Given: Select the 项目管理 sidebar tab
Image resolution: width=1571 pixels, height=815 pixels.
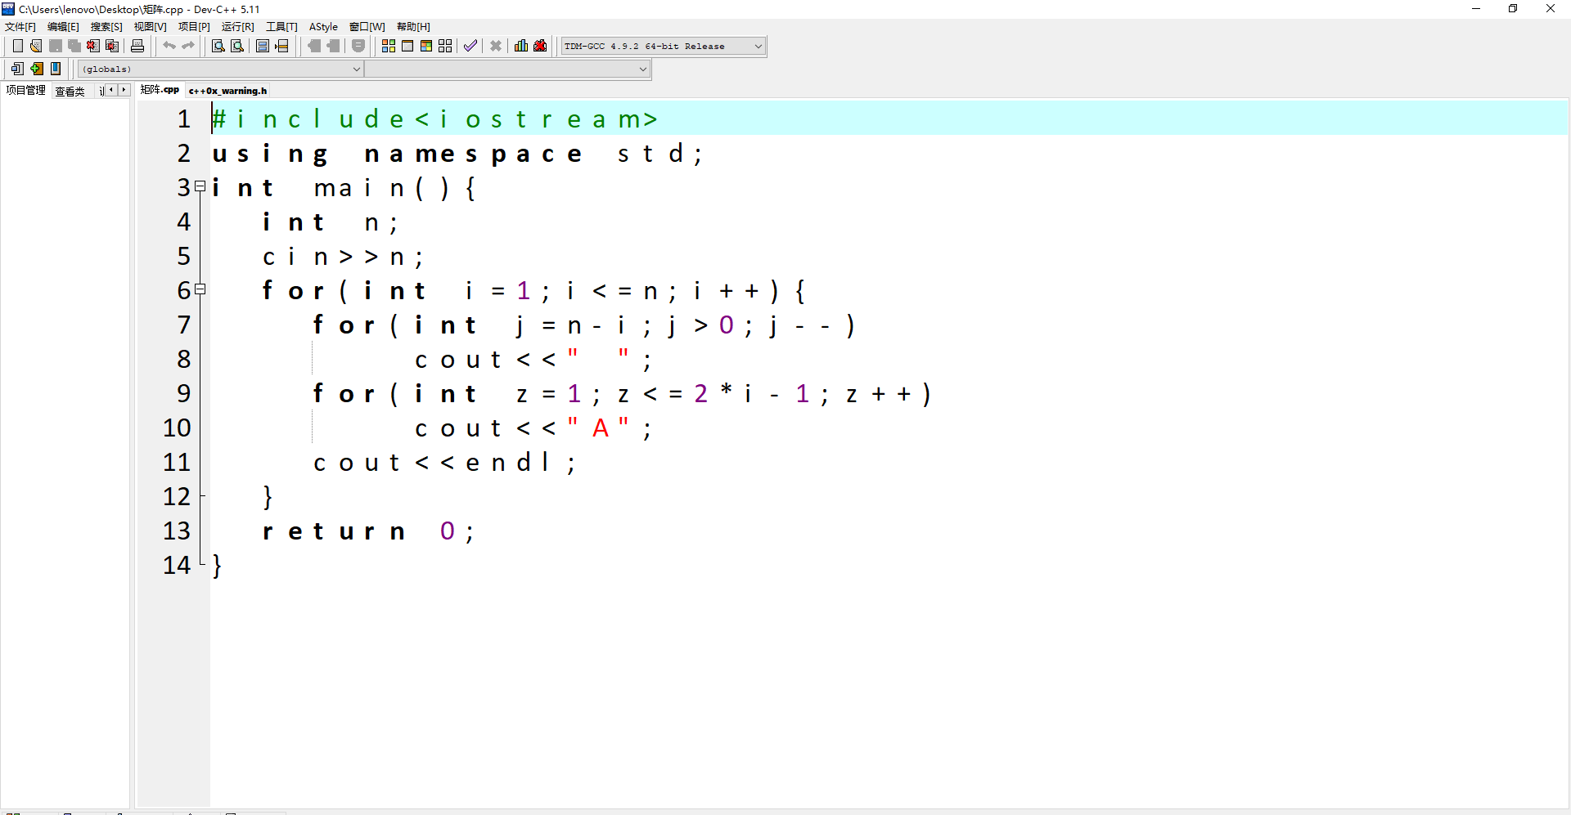Looking at the screenshot, I should click(x=25, y=90).
